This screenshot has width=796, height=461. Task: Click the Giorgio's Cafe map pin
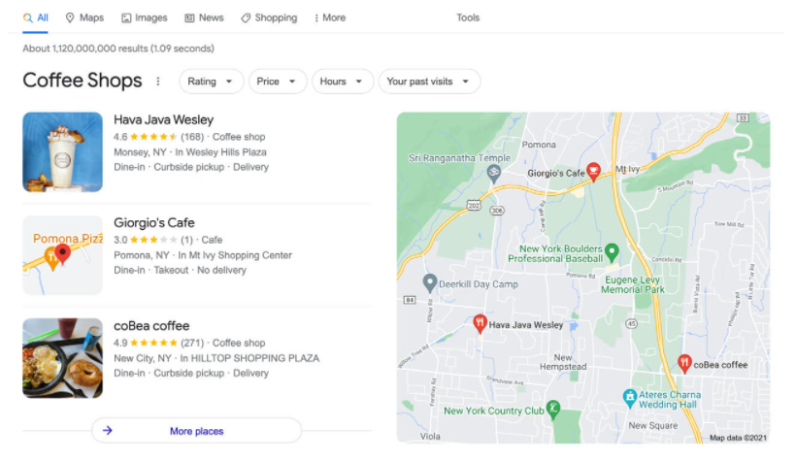(x=594, y=172)
